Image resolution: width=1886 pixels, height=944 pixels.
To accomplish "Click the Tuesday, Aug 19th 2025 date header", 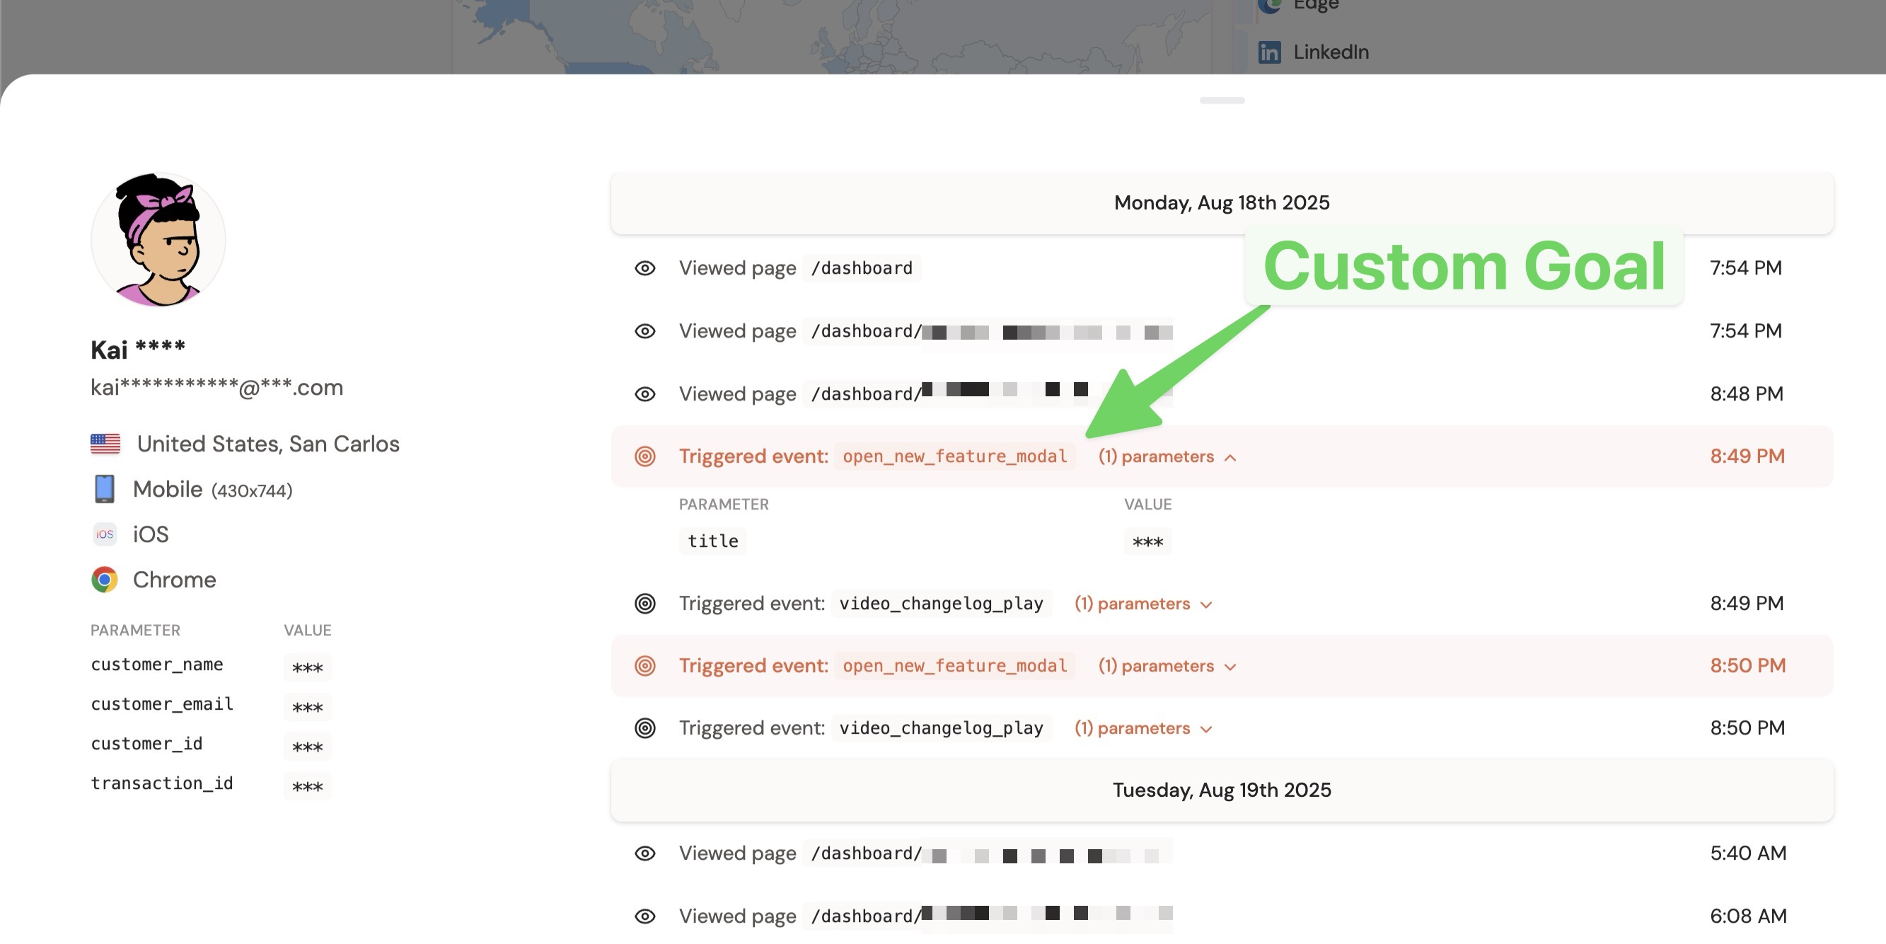I will click(x=1221, y=790).
